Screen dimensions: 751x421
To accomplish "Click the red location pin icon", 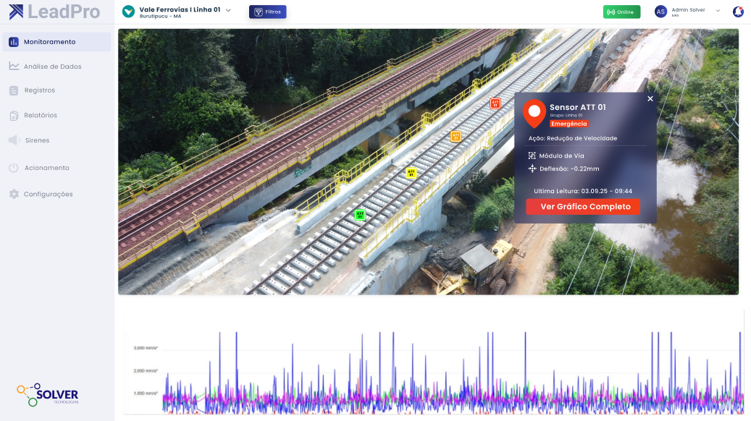I will point(534,113).
